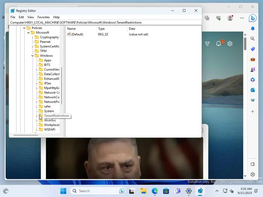Select the WorkplaceJoin key
This screenshot has height=197, width=263.
pyautogui.click(x=51, y=125)
